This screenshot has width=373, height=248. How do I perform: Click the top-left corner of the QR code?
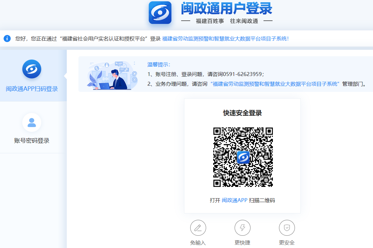click(x=217, y=131)
